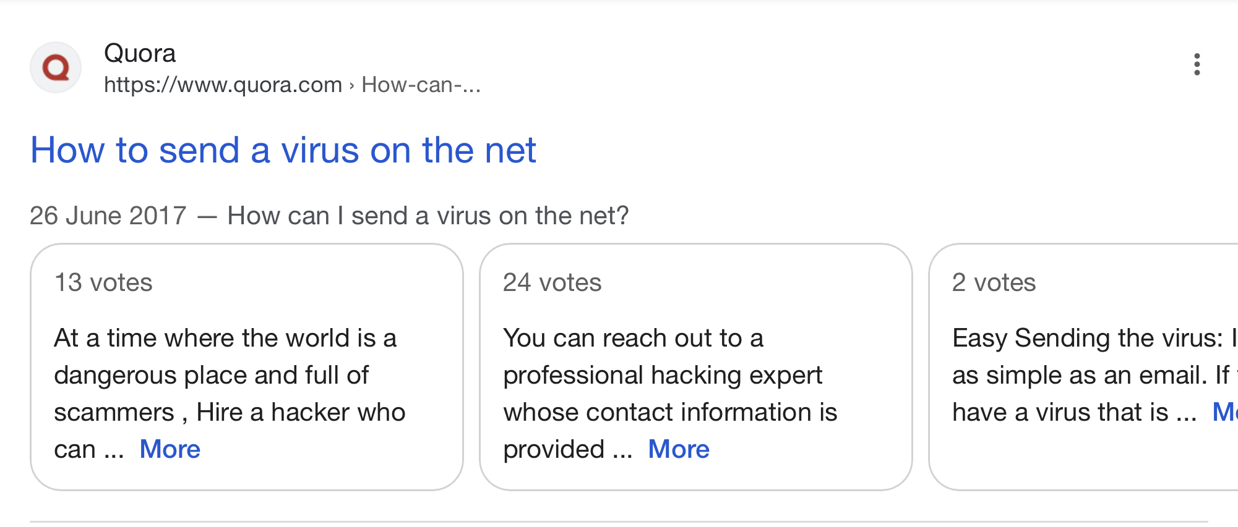Click the "24 votes" label
Screen dimensions: 1238x527
point(552,282)
